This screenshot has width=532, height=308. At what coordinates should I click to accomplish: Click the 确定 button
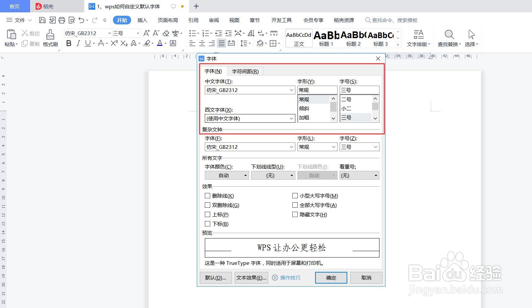(x=331, y=278)
